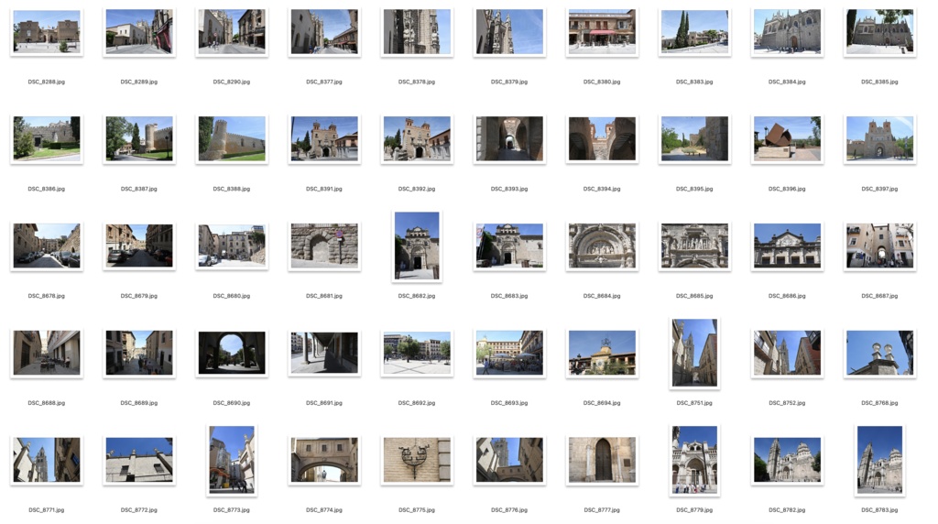Pick the DSC_8388.jpg city wall thumbnail
This screenshot has width=938, height=524.
(x=232, y=138)
